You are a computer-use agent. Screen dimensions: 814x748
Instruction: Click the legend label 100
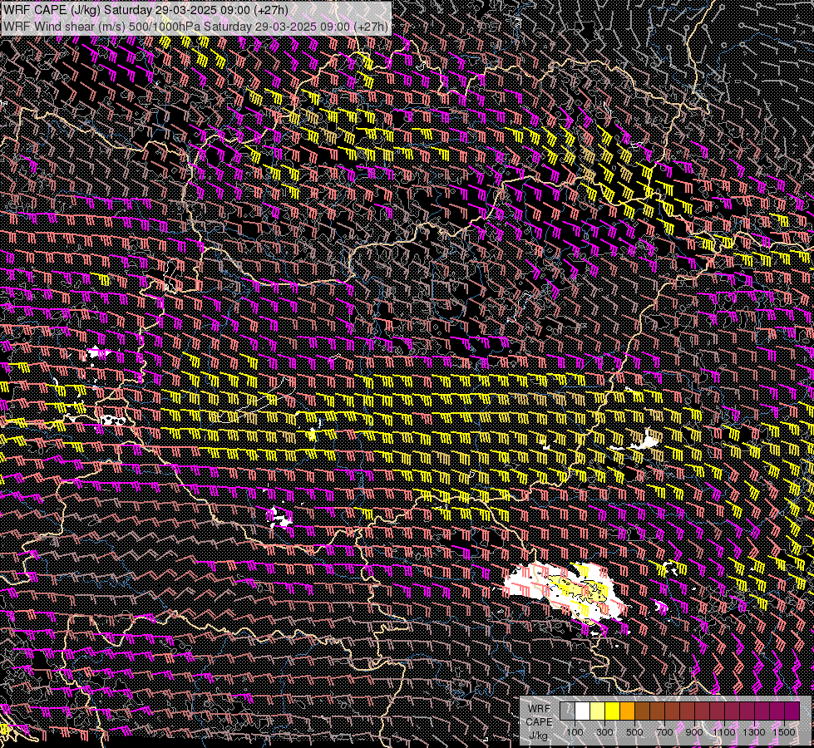(575, 732)
